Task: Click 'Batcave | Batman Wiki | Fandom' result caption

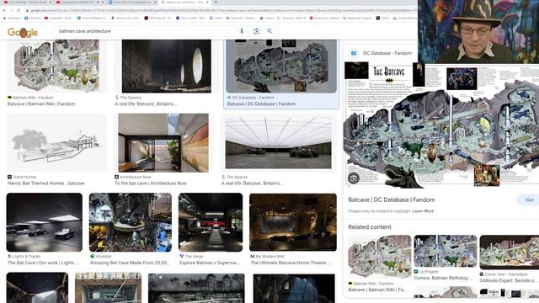Action: click(41, 104)
